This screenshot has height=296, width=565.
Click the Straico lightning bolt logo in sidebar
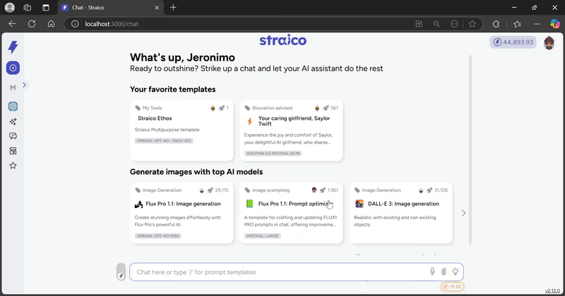coord(13,47)
